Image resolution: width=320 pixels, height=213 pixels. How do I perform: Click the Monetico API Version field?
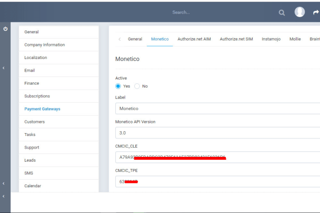click(x=218, y=133)
